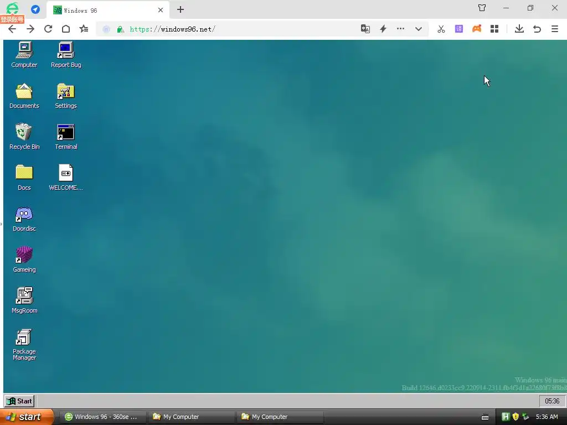This screenshot has width=567, height=425.
Task: Go back to previous page
Action: pos(12,29)
